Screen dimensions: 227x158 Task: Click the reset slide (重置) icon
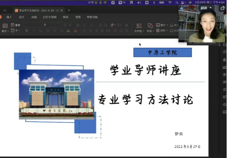[13, 25]
